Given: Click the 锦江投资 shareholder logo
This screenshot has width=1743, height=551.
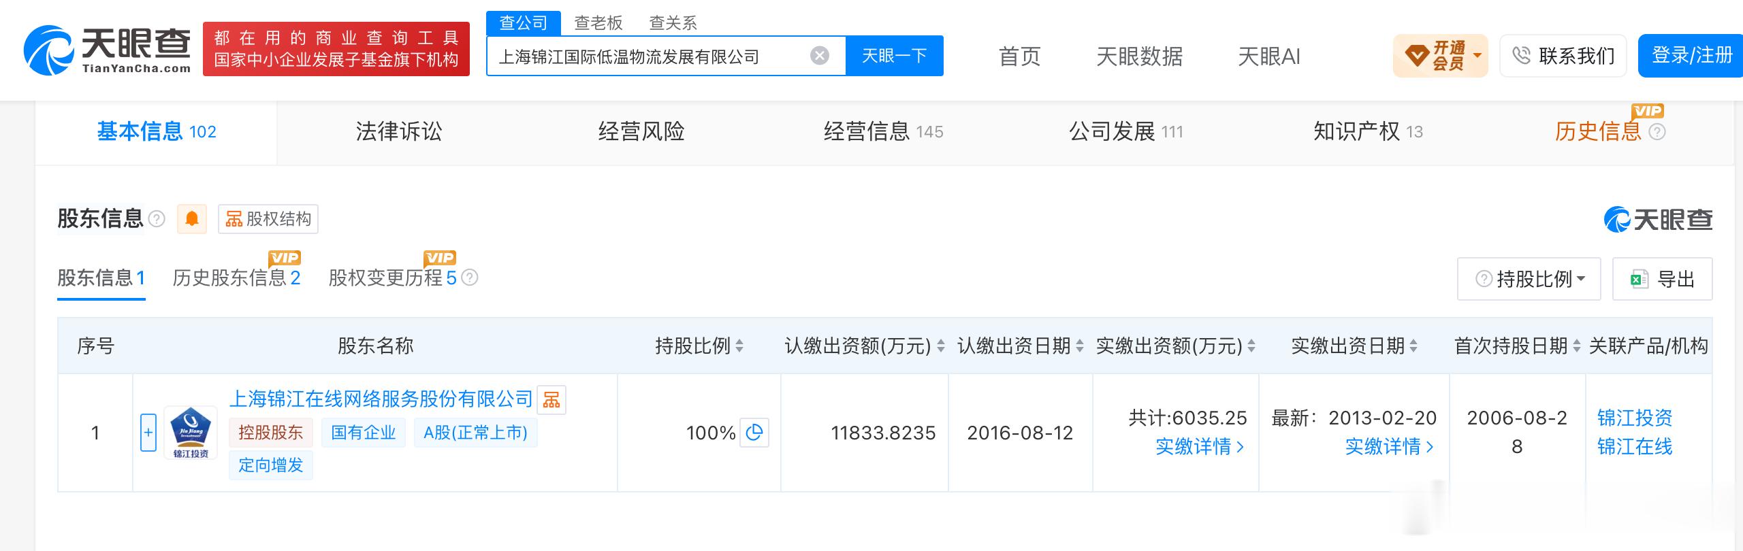Looking at the screenshot, I should tap(191, 433).
